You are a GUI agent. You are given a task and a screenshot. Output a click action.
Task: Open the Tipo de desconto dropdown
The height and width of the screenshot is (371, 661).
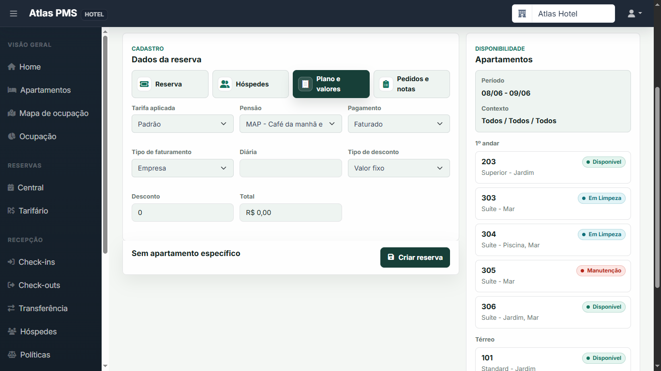399,168
